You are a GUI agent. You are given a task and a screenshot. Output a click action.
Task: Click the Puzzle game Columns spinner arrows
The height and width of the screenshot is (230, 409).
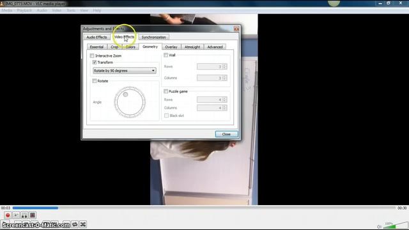[x=224, y=108]
